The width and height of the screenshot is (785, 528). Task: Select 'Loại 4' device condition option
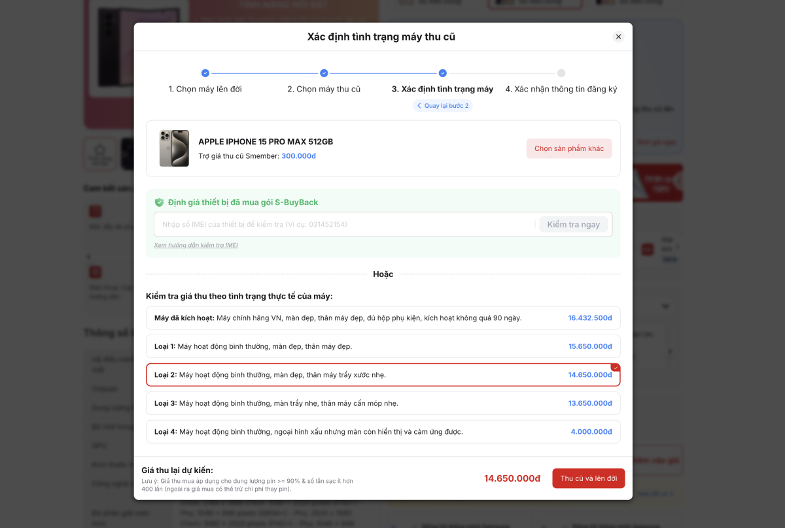coord(383,432)
